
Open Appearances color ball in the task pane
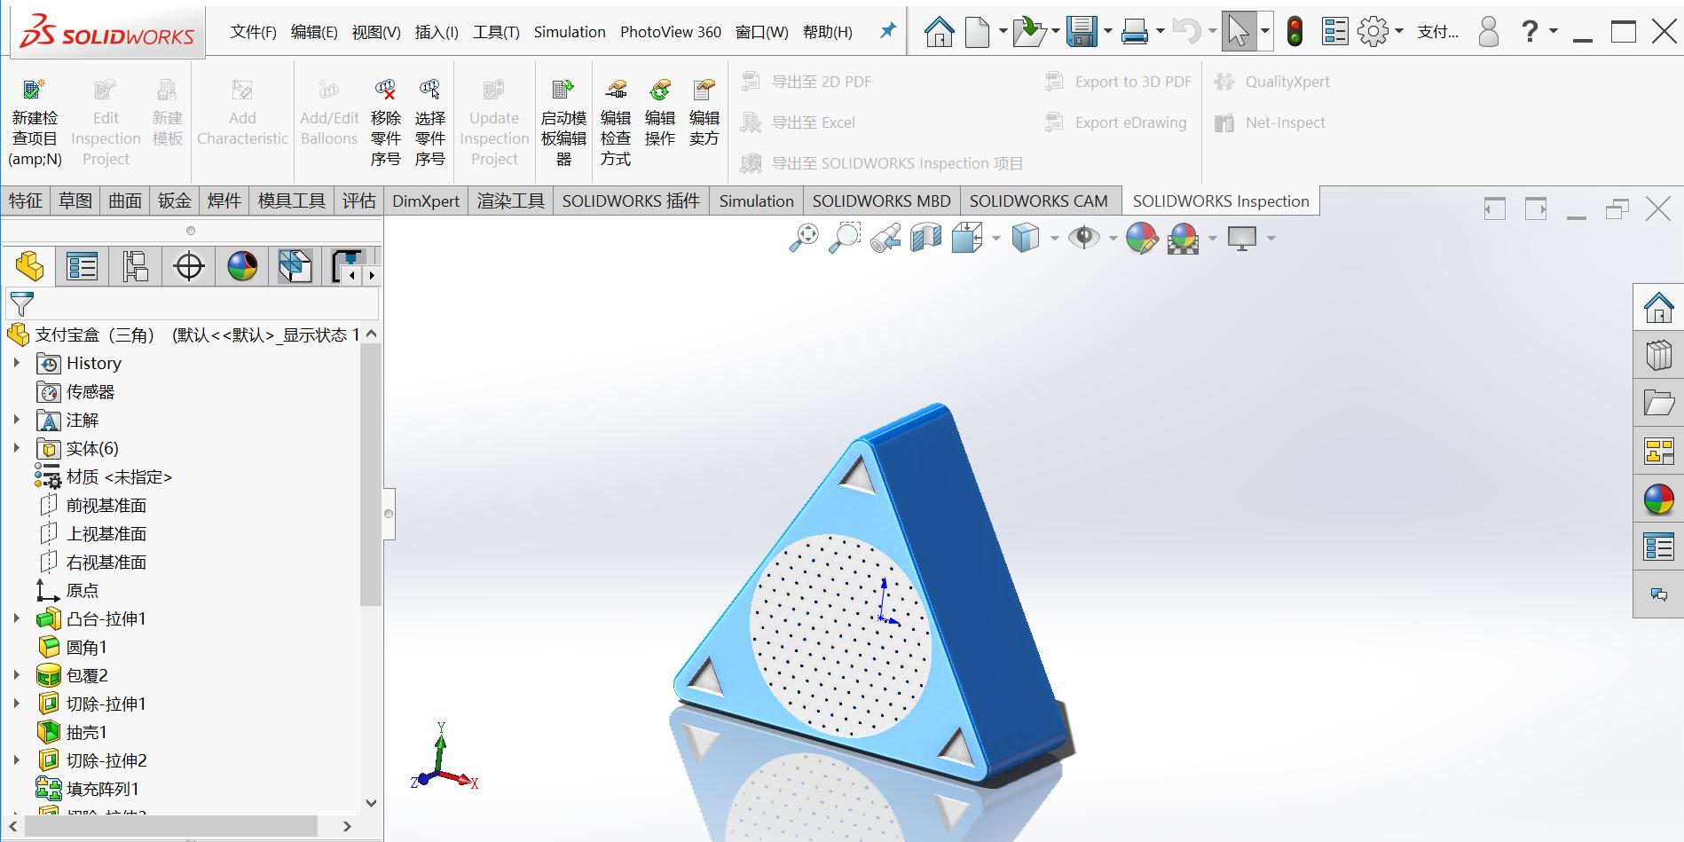point(1658,500)
